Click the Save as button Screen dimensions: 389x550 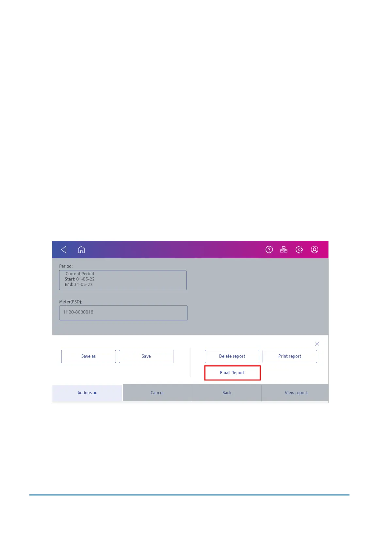89,356
